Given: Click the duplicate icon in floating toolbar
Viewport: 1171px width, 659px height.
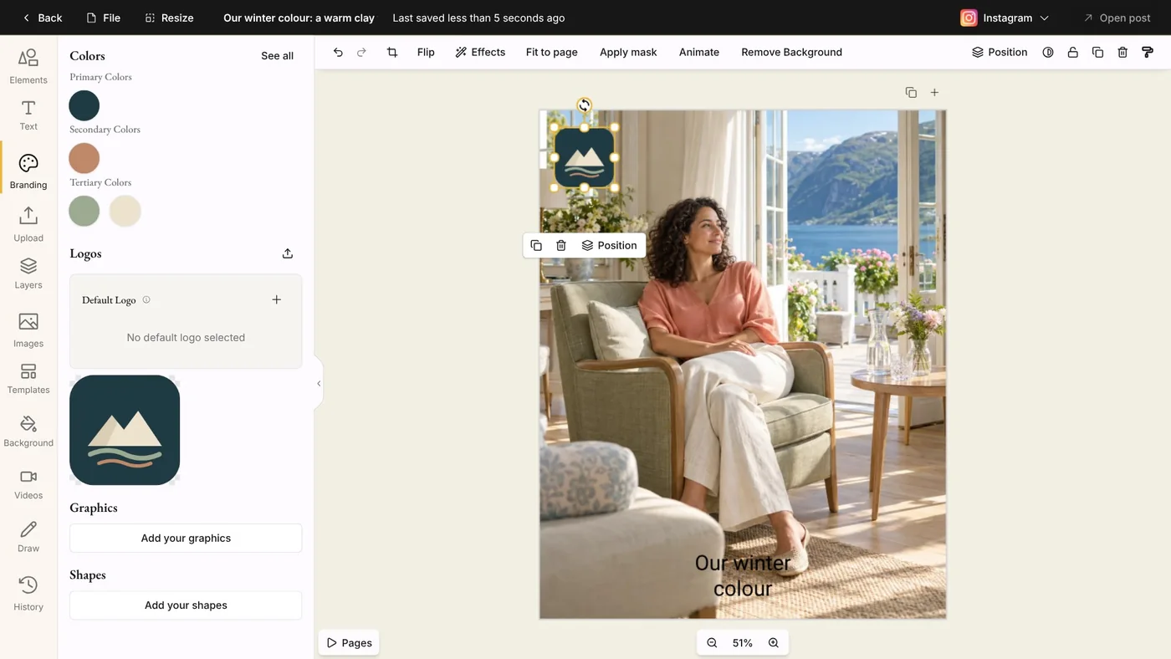Looking at the screenshot, I should (x=536, y=245).
